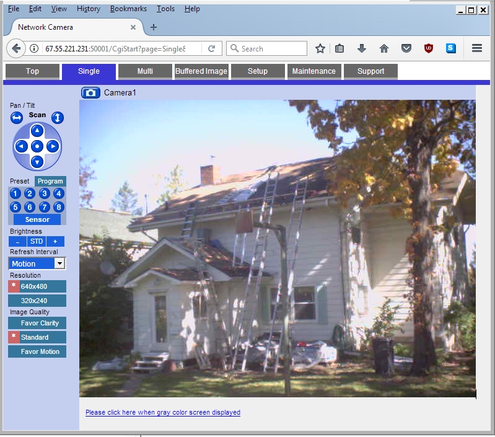The height and width of the screenshot is (437, 495).
Task: Open Firefox downloads arrow icon
Action: point(362,48)
